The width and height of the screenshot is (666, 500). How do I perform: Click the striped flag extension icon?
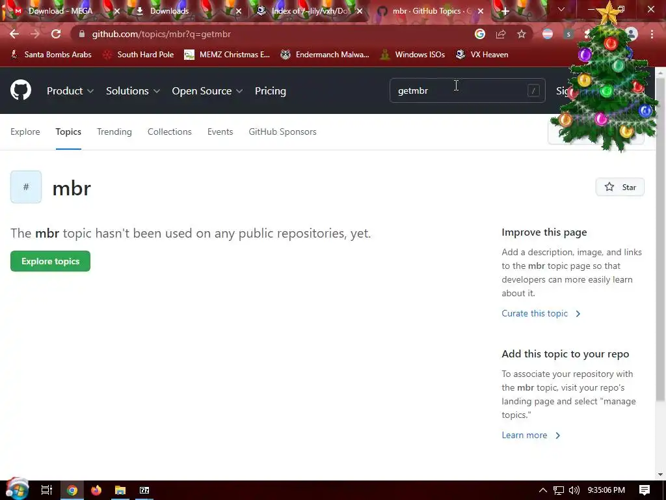pos(548,34)
